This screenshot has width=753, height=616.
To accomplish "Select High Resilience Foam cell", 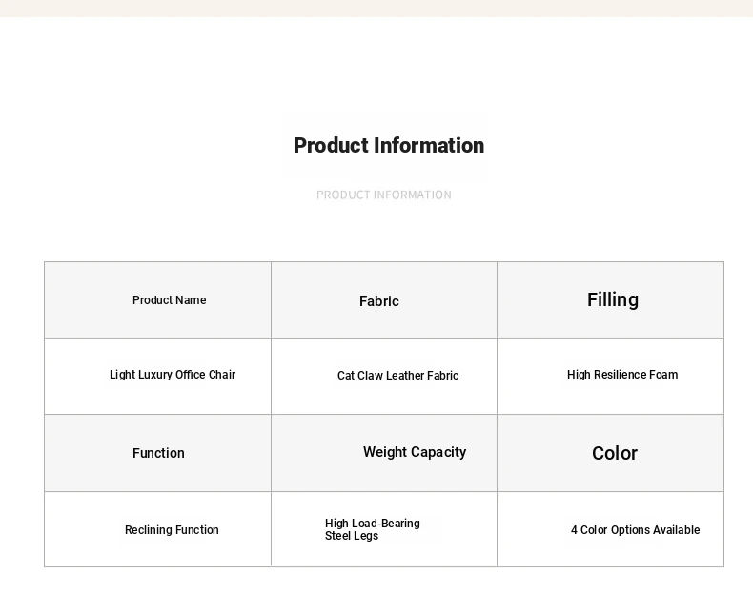I will click(610, 377).
